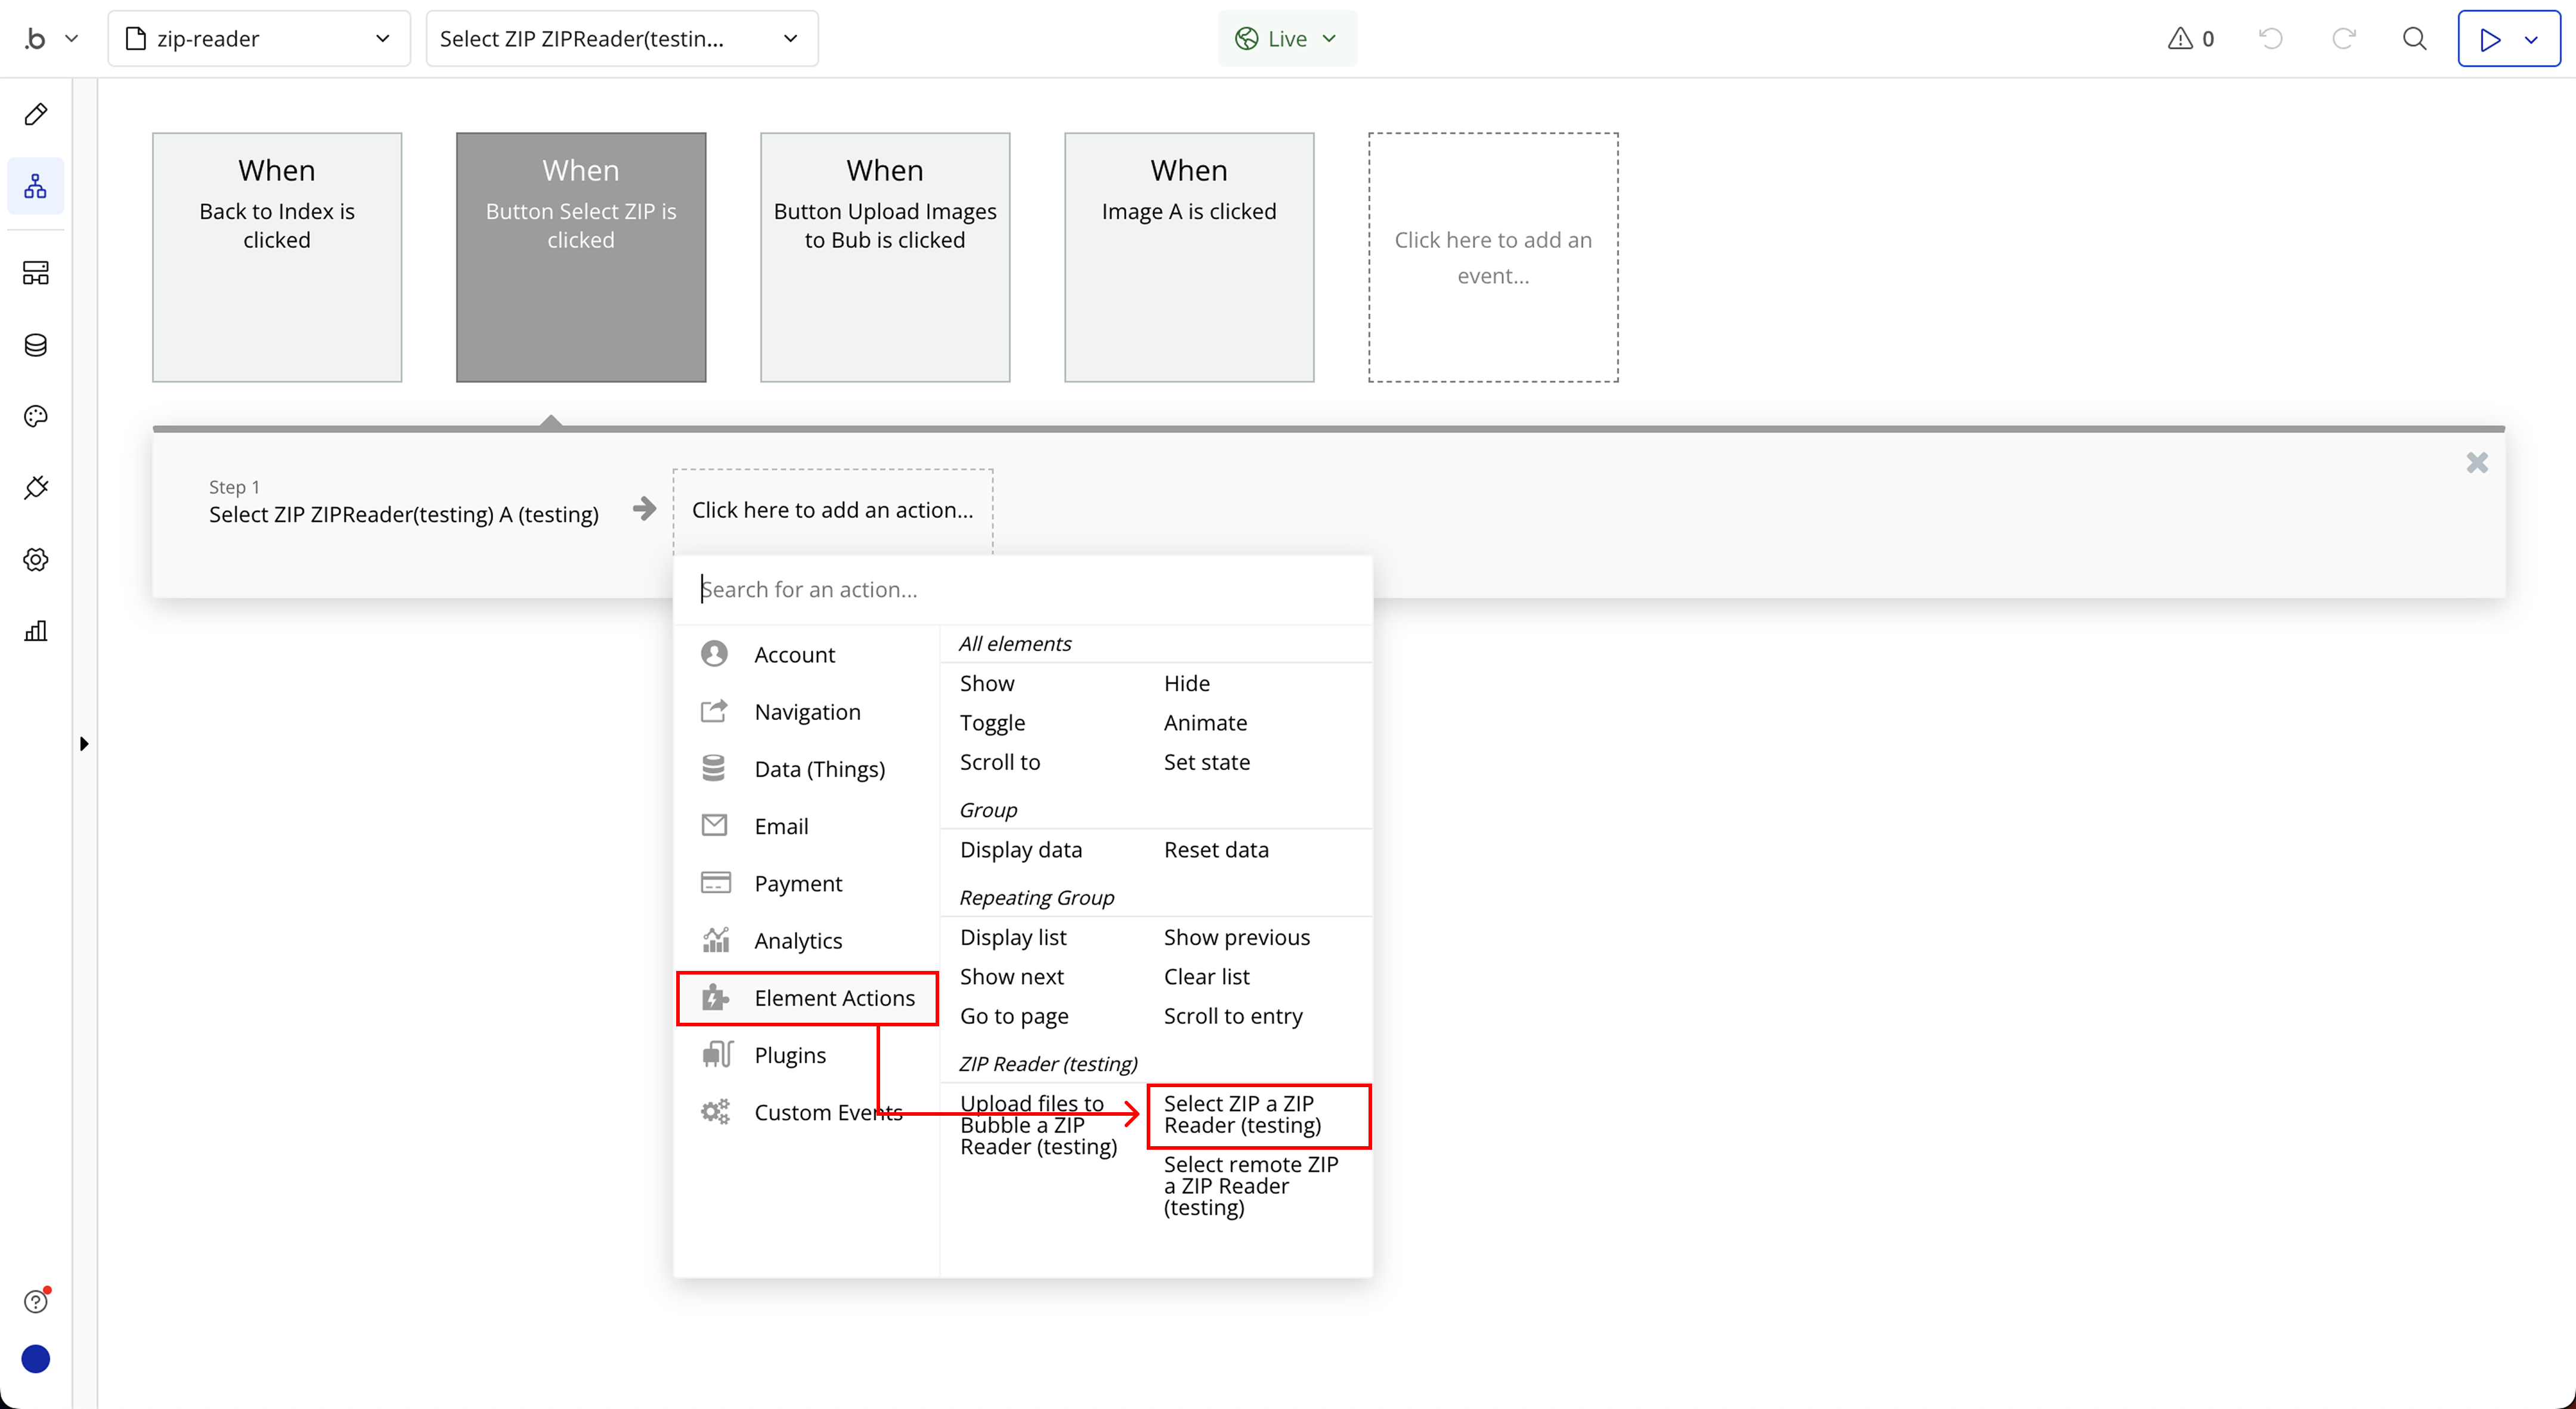Image resolution: width=2576 pixels, height=1409 pixels.
Task: Expand the collapsed side panel arrow
Action: [84, 743]
